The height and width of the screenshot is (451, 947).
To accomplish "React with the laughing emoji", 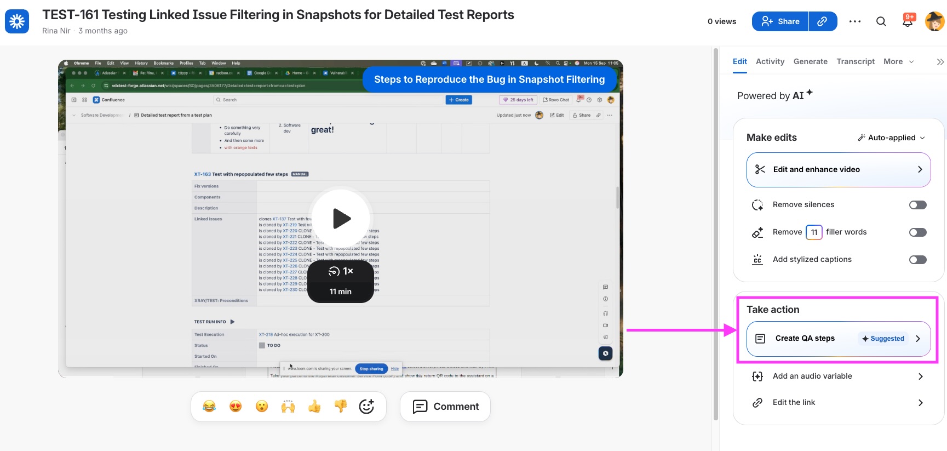I will click(209, 406).
